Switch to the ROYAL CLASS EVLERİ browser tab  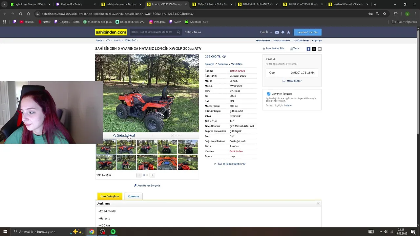pyautogui.click(x=303, y=4)
